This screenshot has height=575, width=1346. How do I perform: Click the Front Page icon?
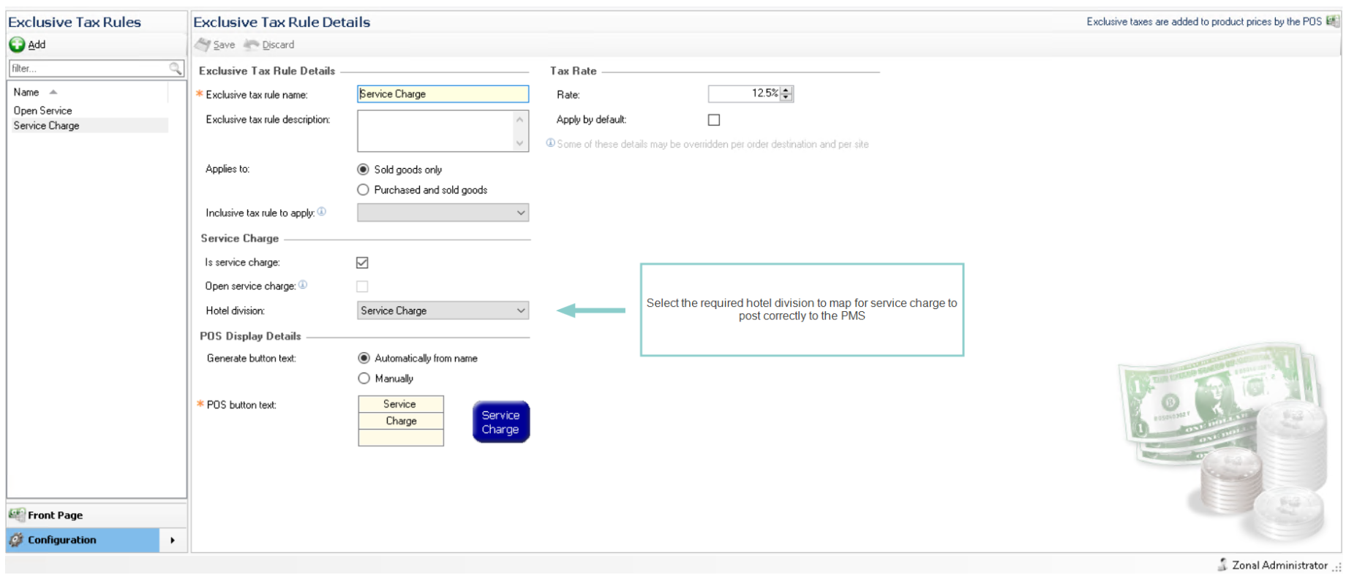(16, 514)
